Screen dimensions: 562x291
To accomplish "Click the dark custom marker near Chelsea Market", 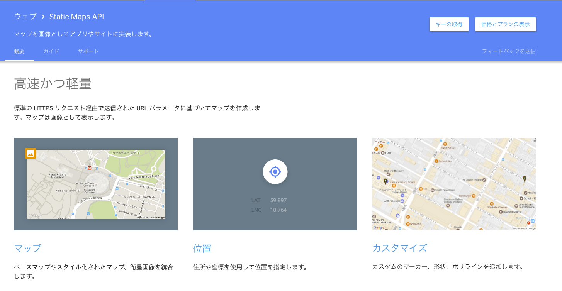I will pos(385,181).
